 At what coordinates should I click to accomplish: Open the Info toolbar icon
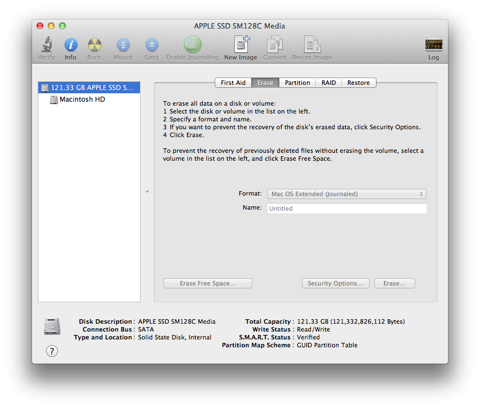pos(71,45)
